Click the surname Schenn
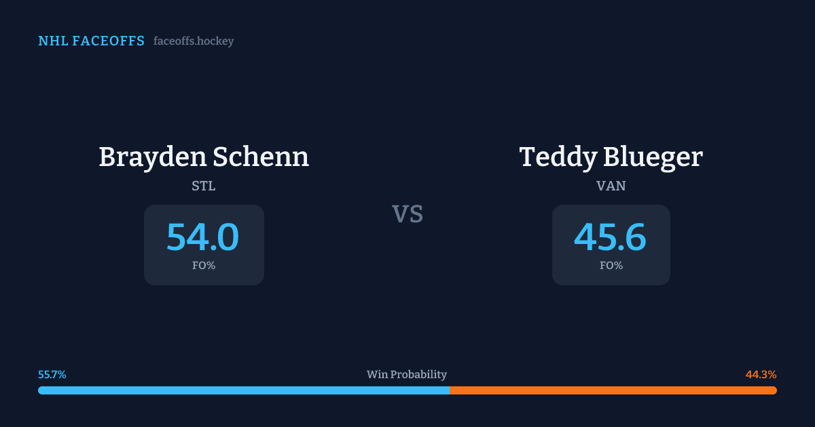 pos(261,157)
